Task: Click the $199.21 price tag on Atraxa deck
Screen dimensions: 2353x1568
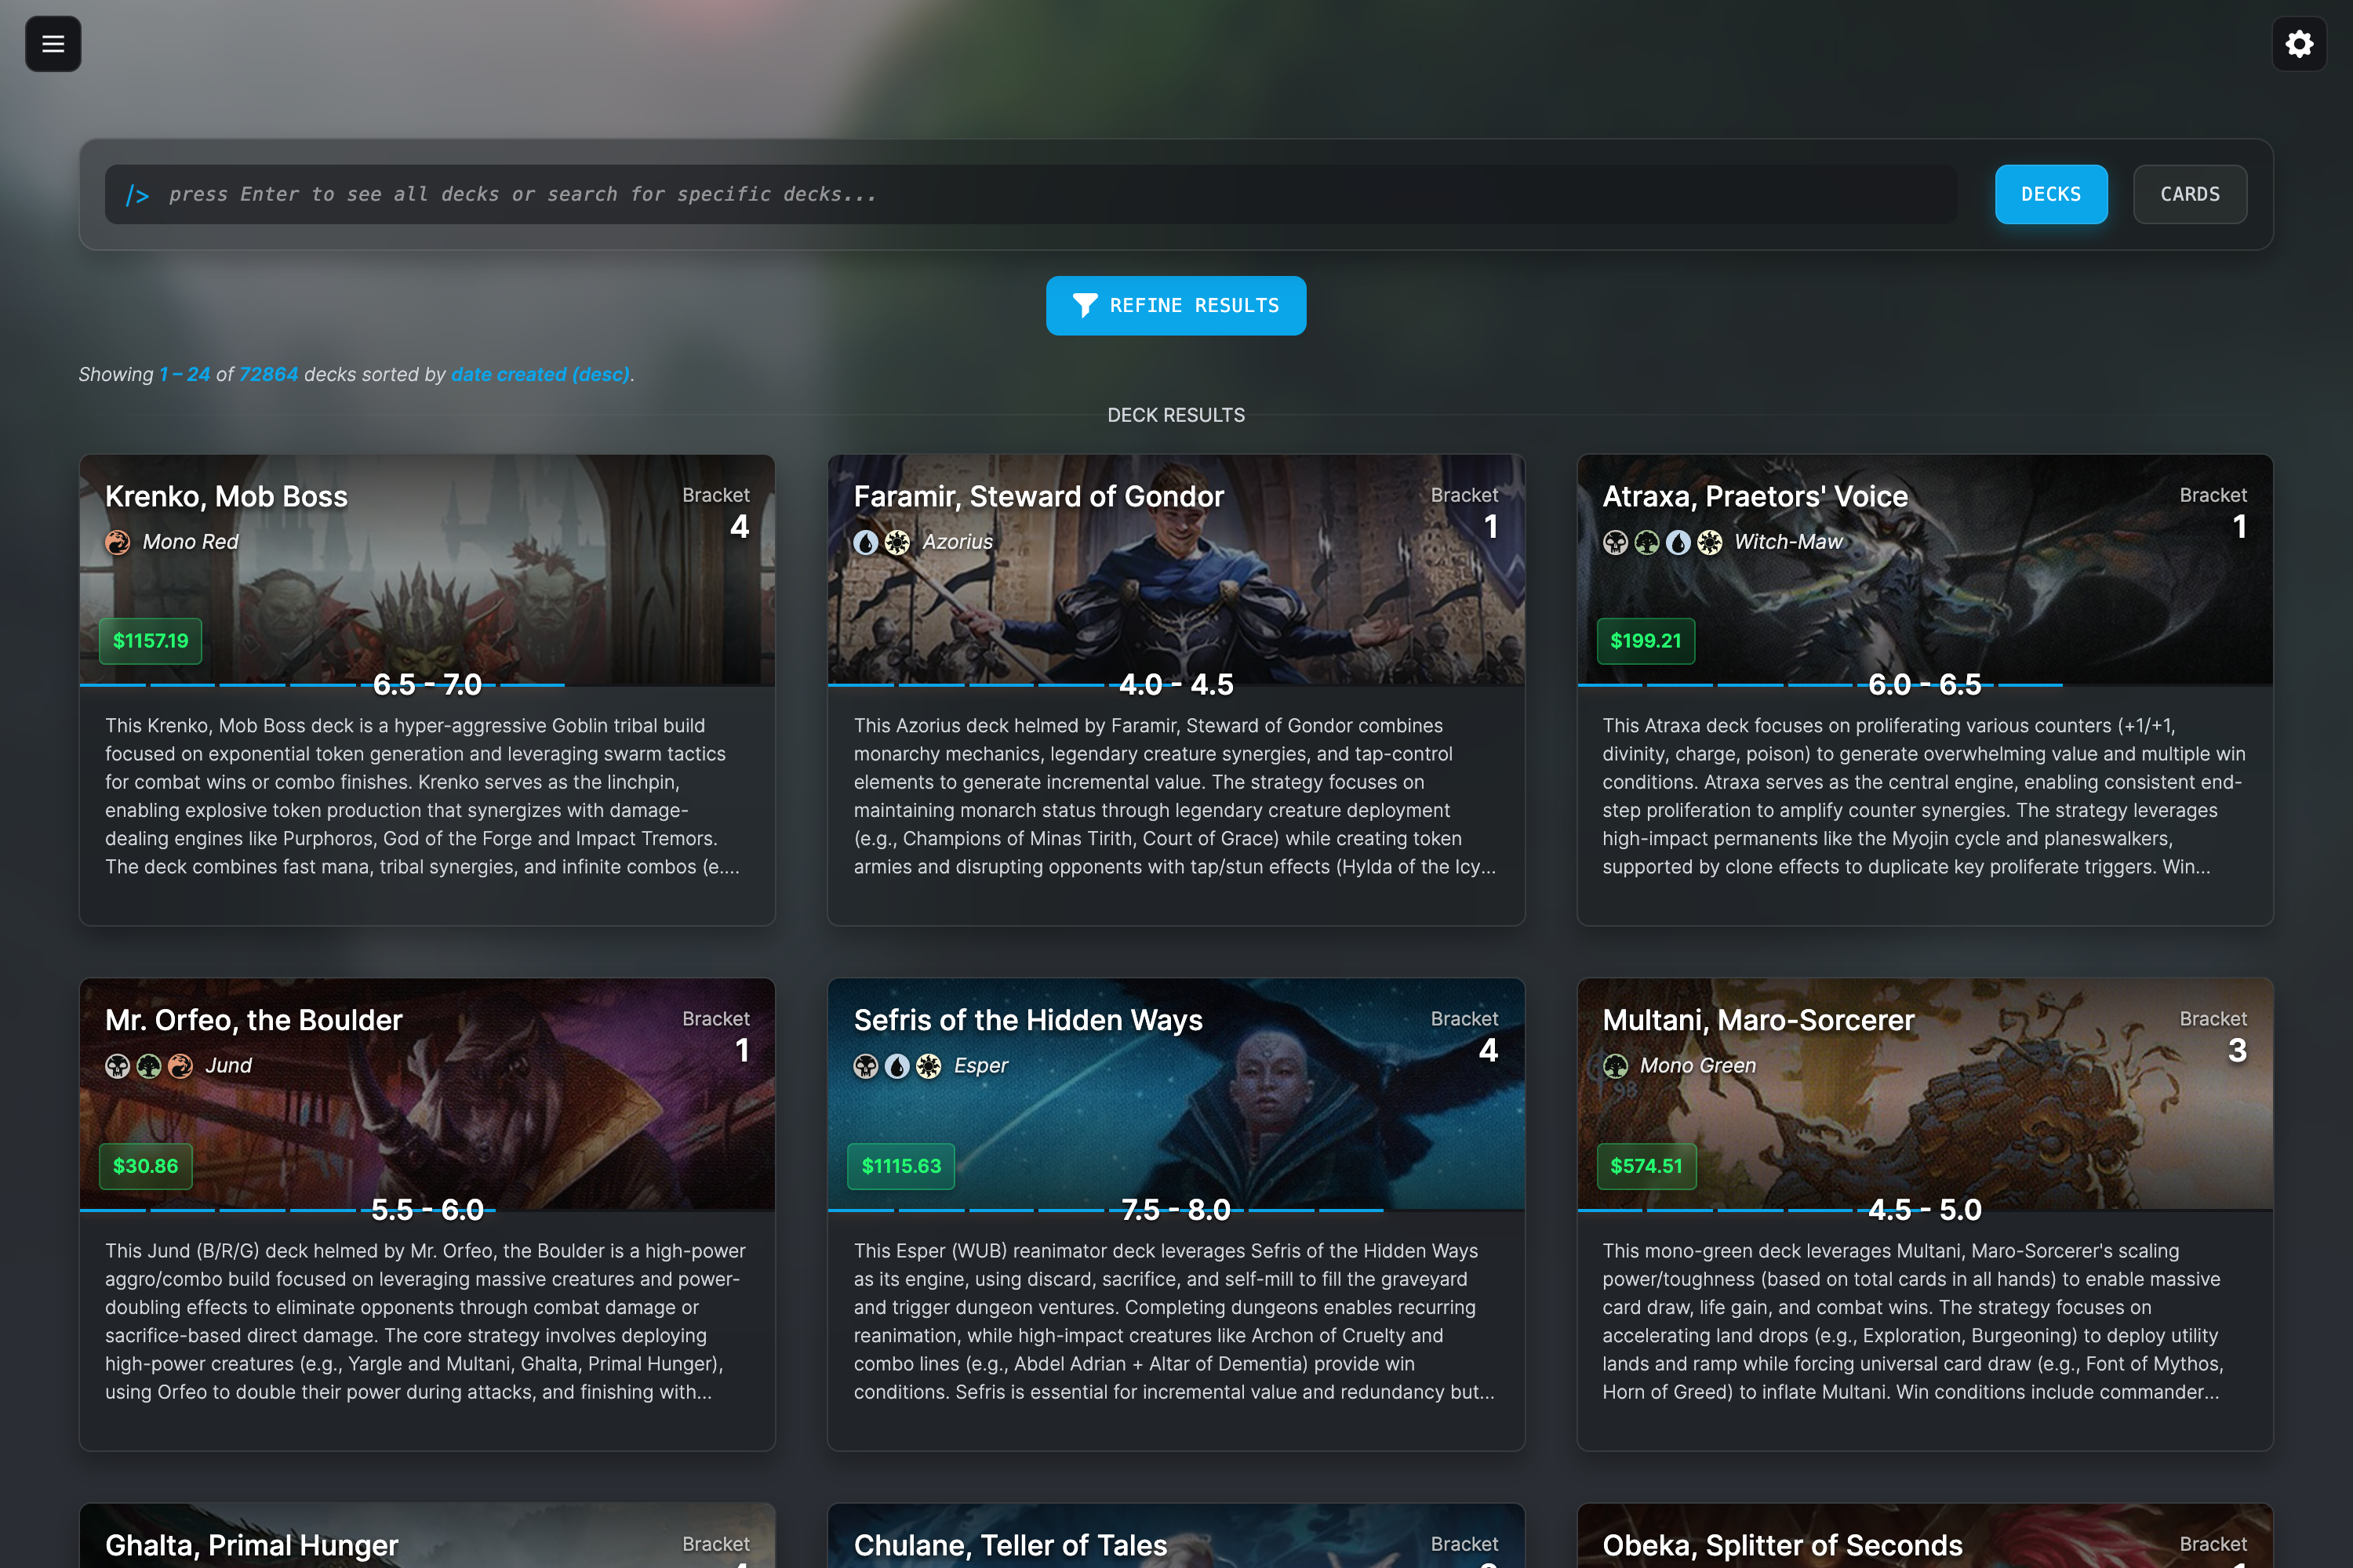Action: [1646, 641]
